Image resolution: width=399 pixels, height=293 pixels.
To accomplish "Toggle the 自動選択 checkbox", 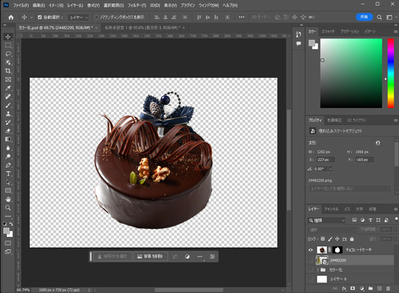I will point(40,17).
